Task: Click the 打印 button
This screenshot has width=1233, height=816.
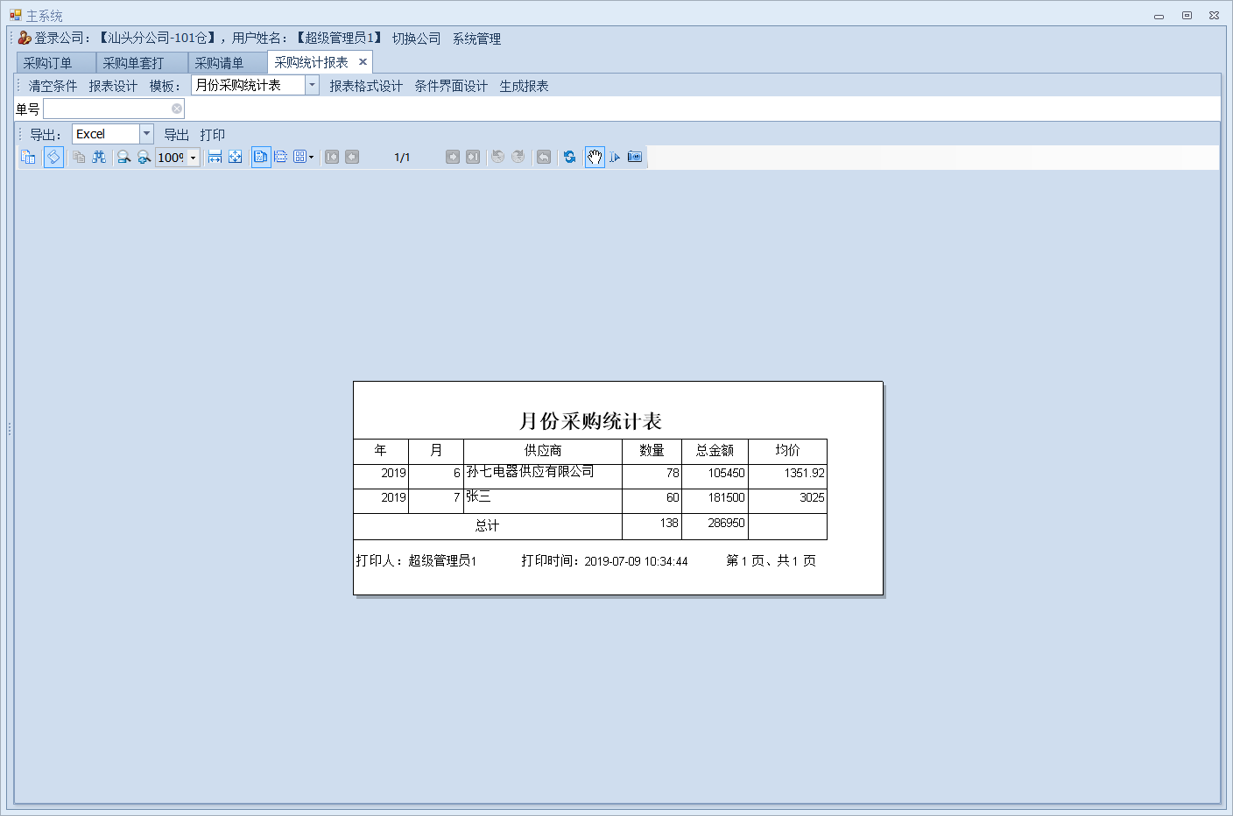Action: coord(212,135)
